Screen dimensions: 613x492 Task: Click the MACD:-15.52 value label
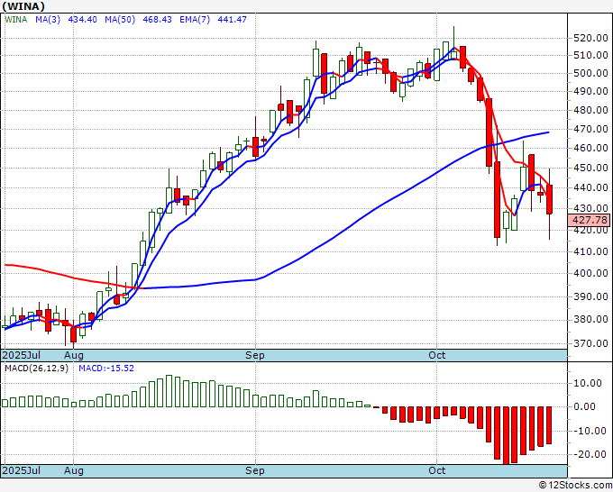click(x=106, y=369)
